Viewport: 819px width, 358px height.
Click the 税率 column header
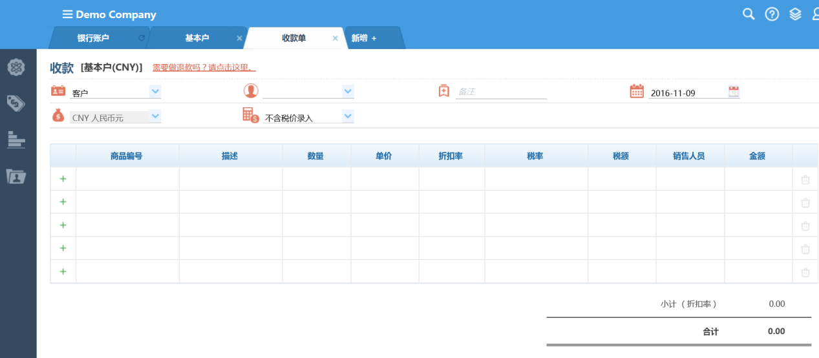click(536, 156)
